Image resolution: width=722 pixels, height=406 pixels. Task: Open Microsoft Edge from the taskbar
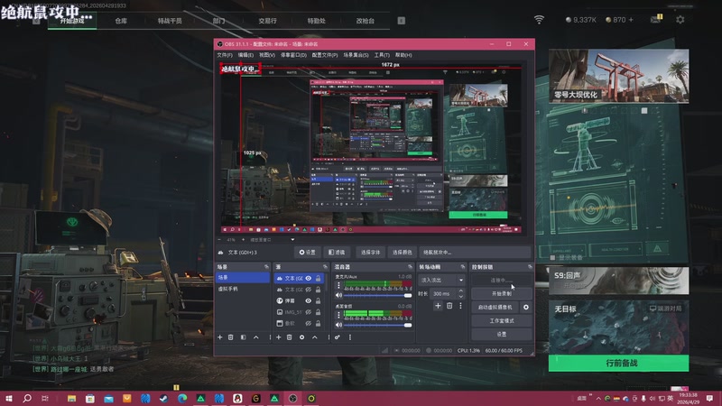(182, 398)
